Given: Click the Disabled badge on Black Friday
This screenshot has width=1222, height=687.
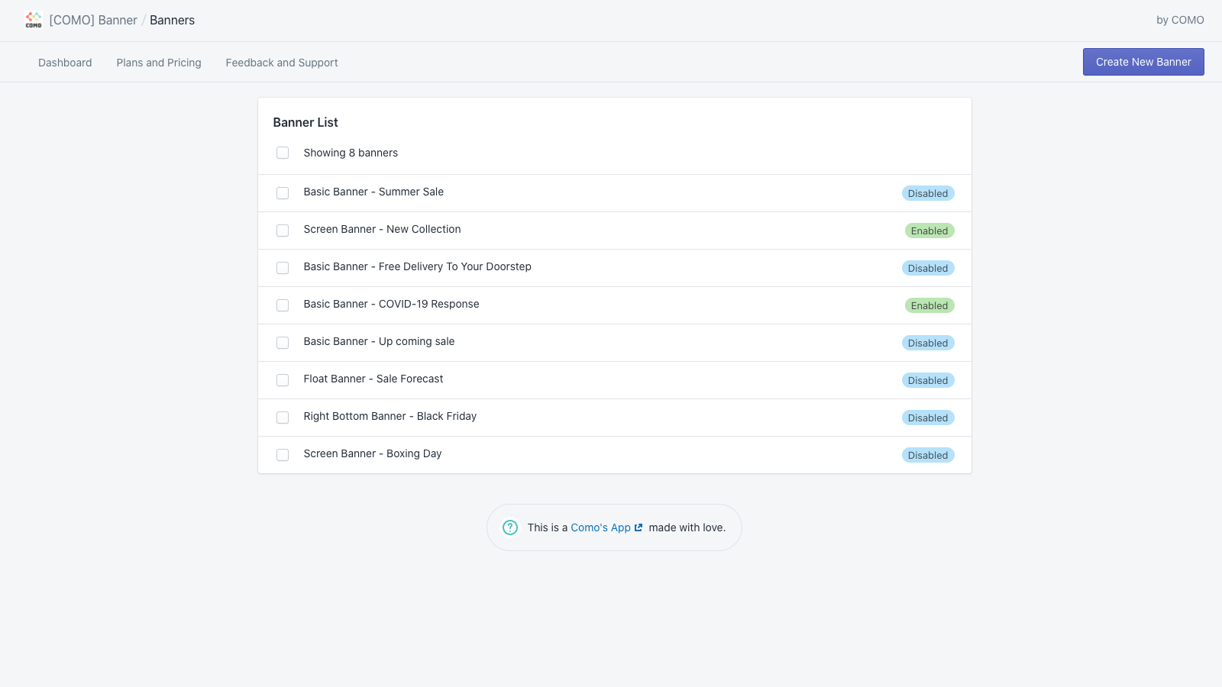Looking at the screenshot, I should (928, 418).
